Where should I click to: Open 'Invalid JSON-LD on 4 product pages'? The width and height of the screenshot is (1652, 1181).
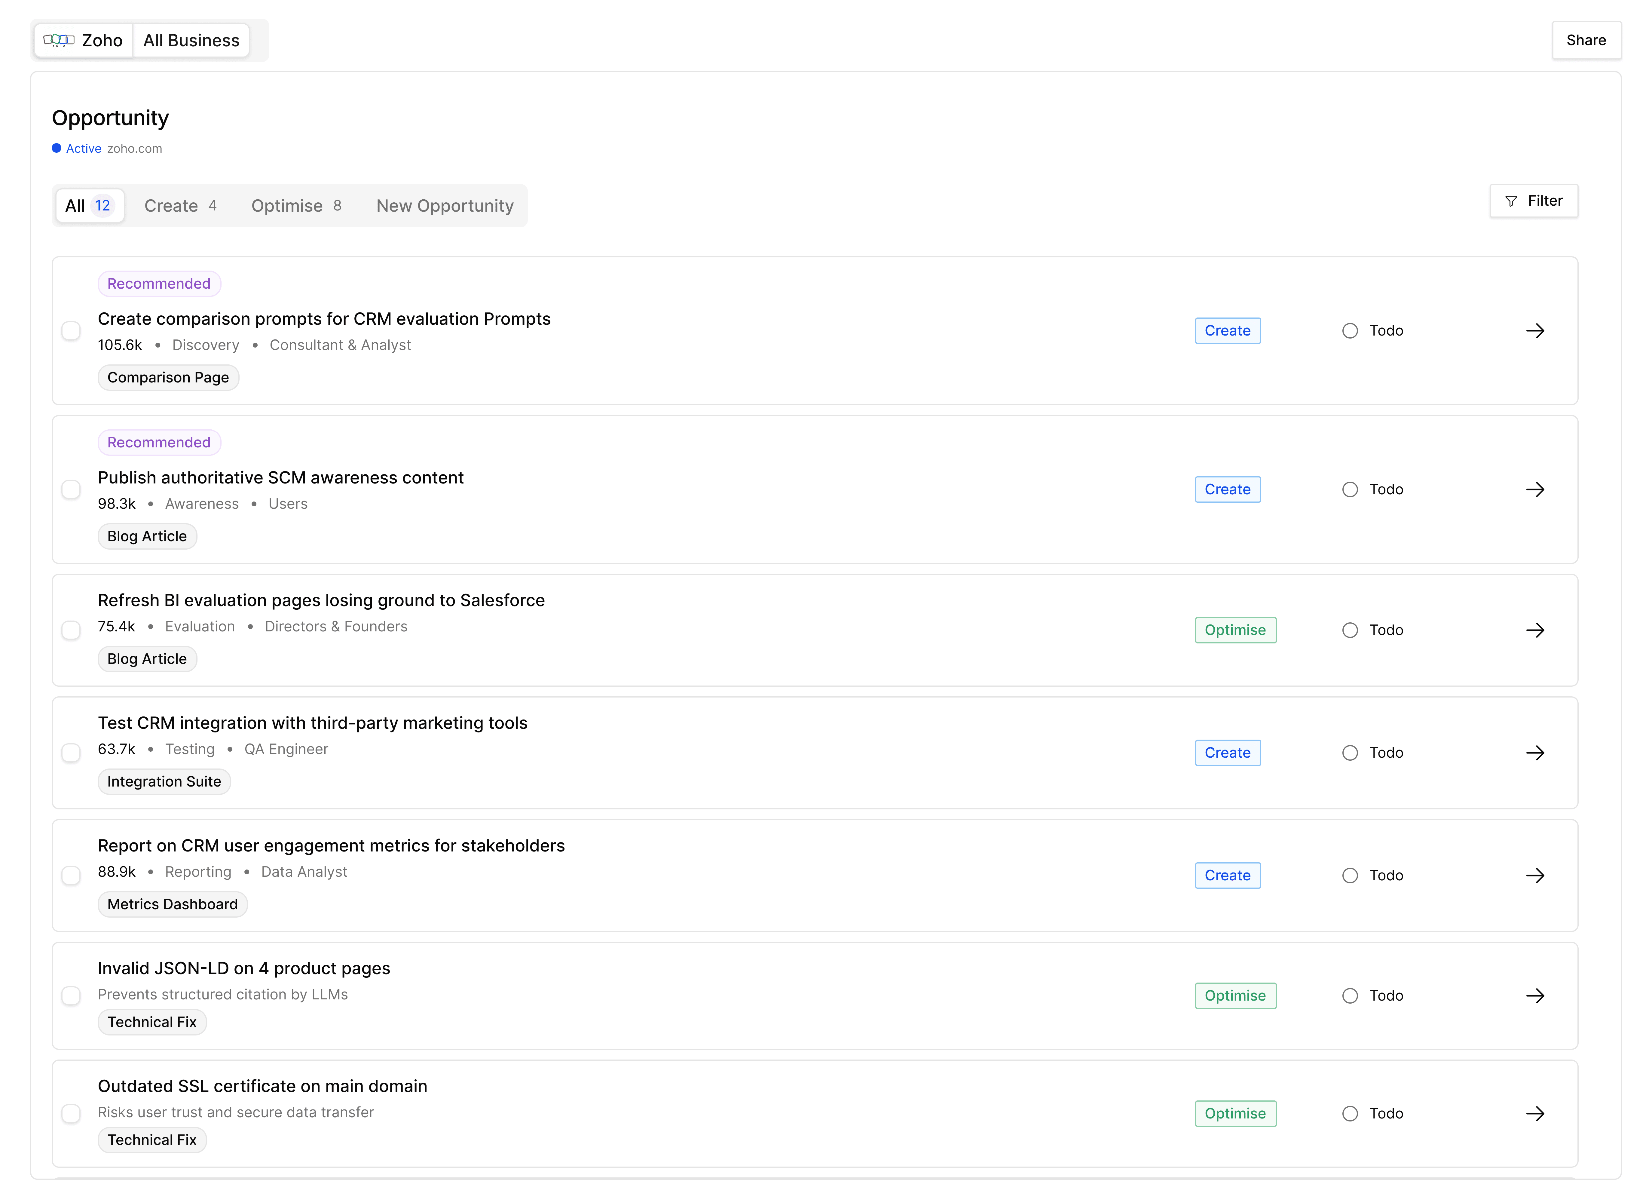point(244,969)
